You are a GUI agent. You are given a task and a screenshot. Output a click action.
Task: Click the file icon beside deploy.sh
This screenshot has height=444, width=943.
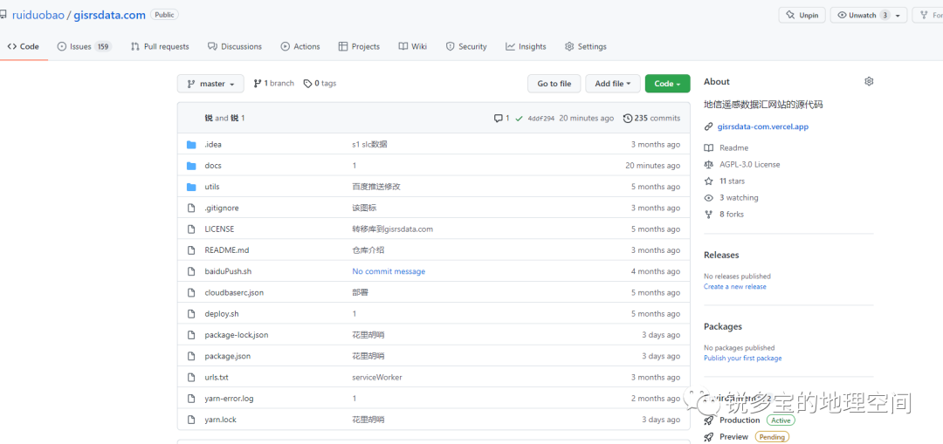191,314
